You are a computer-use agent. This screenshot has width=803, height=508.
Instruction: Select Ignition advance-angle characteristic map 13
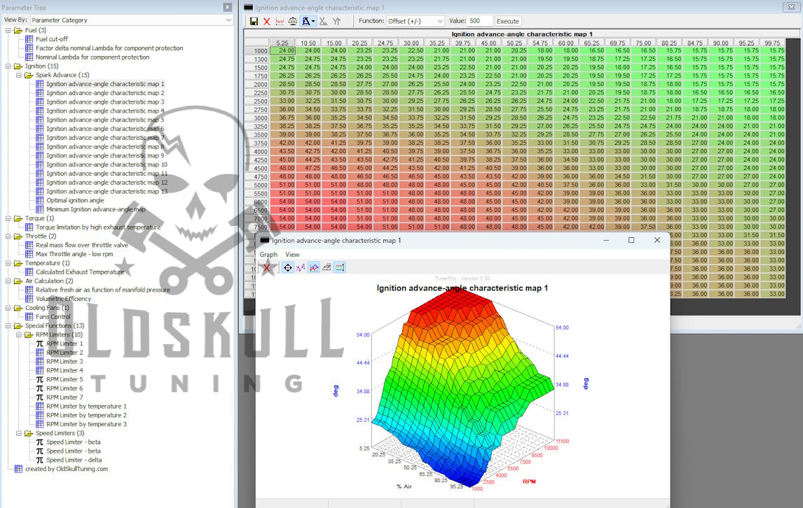tap(107, 191)
